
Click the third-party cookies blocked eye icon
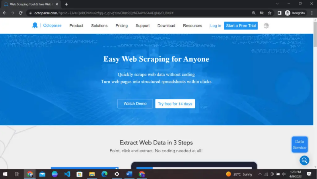pos(262,13)
